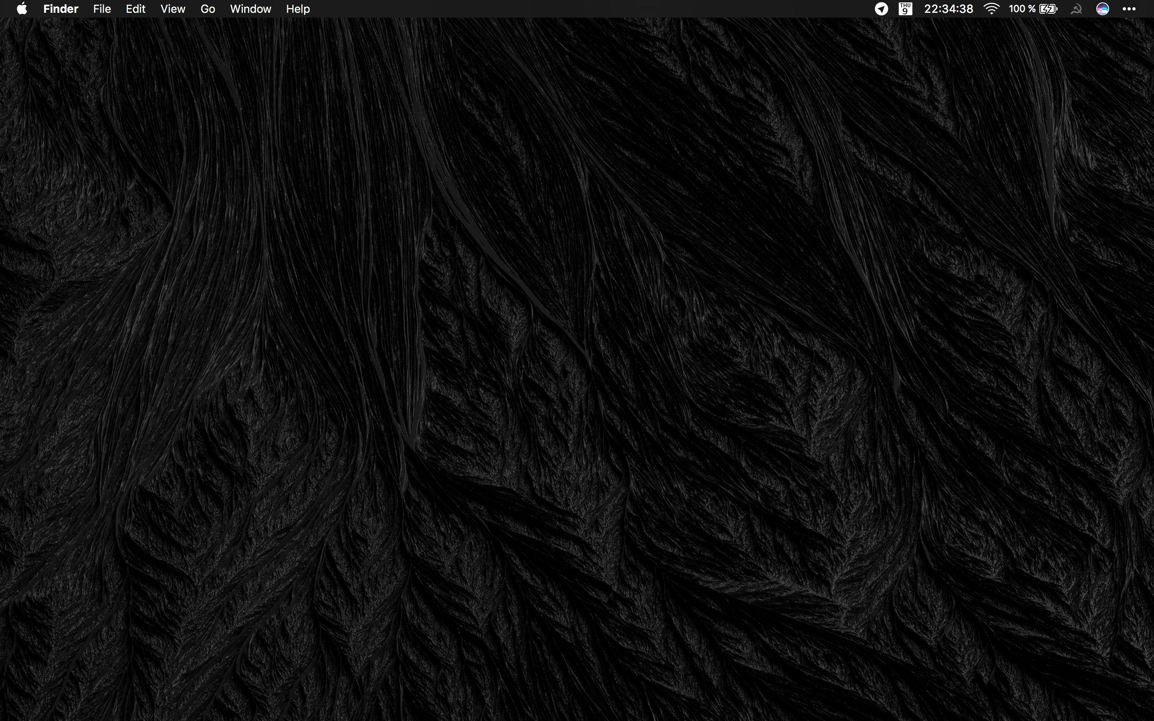Click empty menu bar space right of the ellipsis
Image resolution: width=1154 pixels, height=721 pixels.
point(1146,8)
